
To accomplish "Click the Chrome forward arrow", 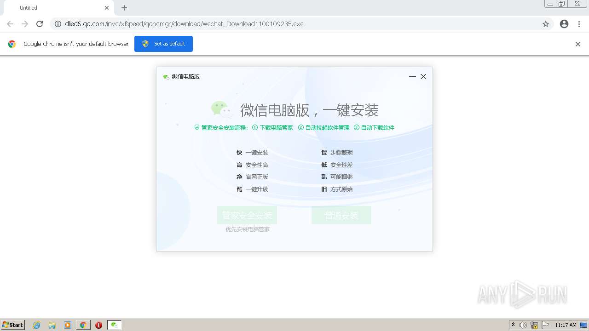I will (25, 24).
